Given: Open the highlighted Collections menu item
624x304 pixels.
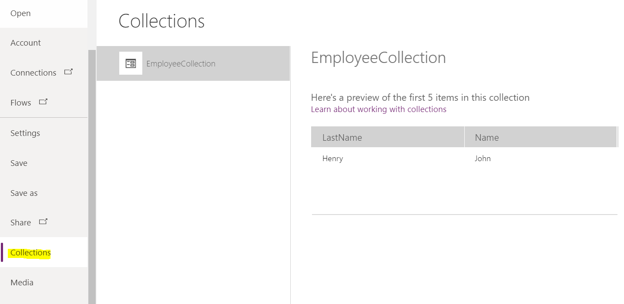Looking at the screenshot, I should pyautogui.click(x=30, y=252).
